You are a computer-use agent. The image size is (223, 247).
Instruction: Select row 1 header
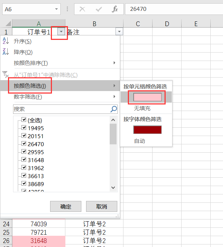coord(6,32)
